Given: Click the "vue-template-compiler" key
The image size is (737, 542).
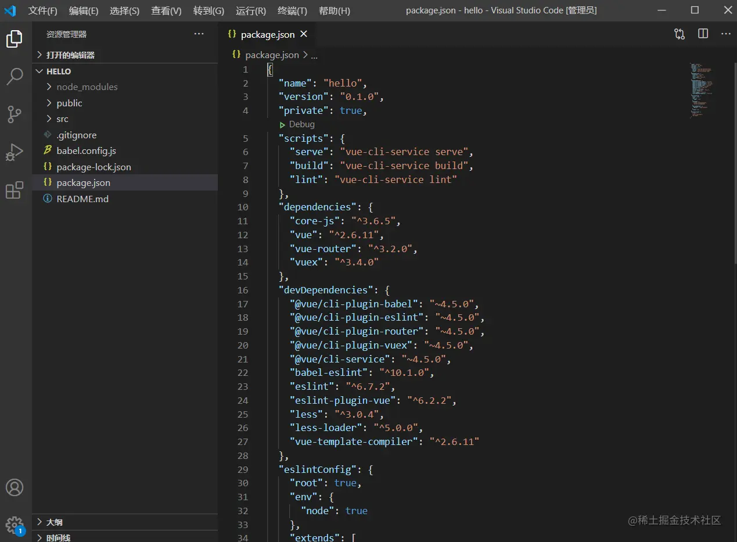Looking at the screenshot, I should [x=354, y=442].
